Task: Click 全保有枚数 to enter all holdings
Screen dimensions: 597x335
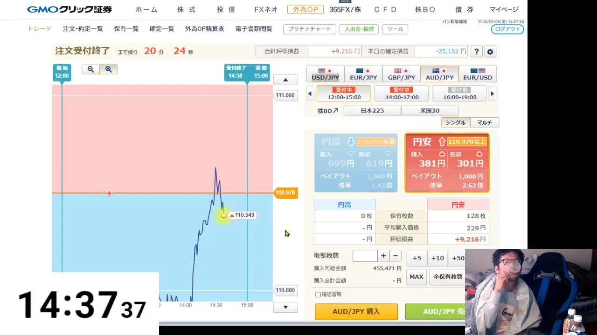Action: 447,277
